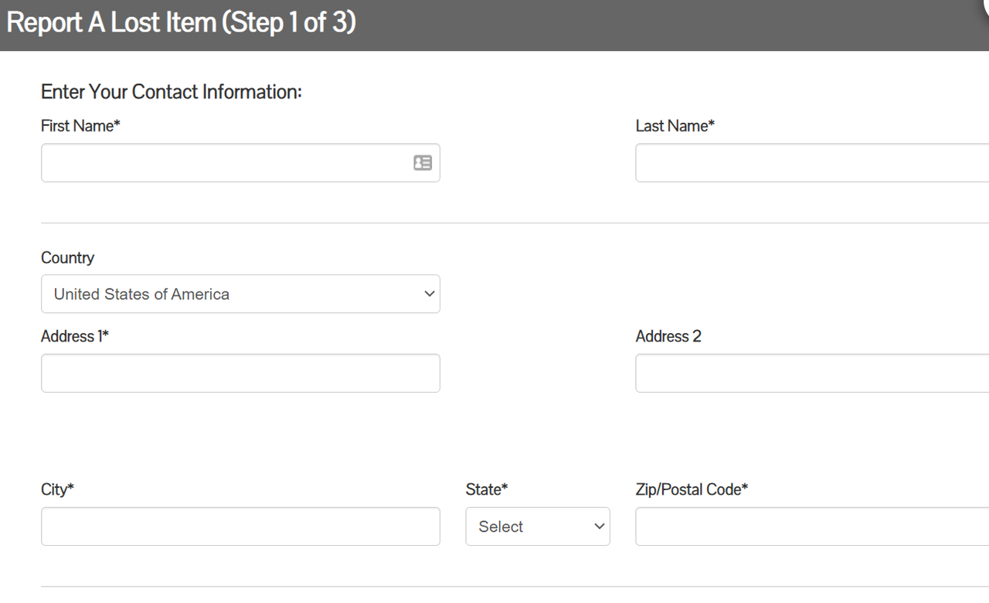Click the "Address 1*" label
This screenshot has height=603, width=989.
[x=74, y=336]
